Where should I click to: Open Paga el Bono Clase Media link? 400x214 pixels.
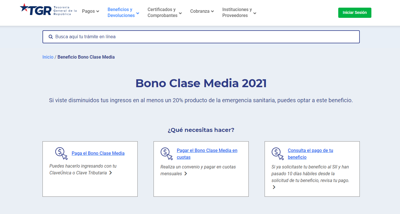tap(98, 153)
